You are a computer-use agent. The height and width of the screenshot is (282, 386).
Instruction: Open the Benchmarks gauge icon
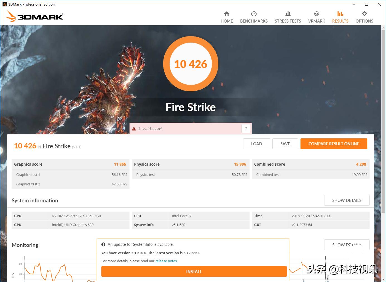pos(254,14)
